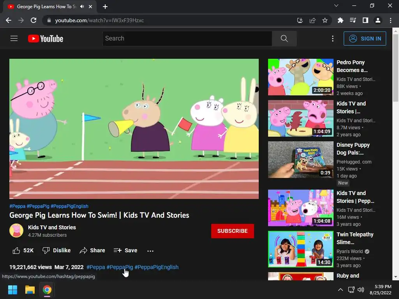Image resolution: width=399 pixels, height=299 pixels.
Task: Open media controls icon in toolbar
Action: [353, 20]
